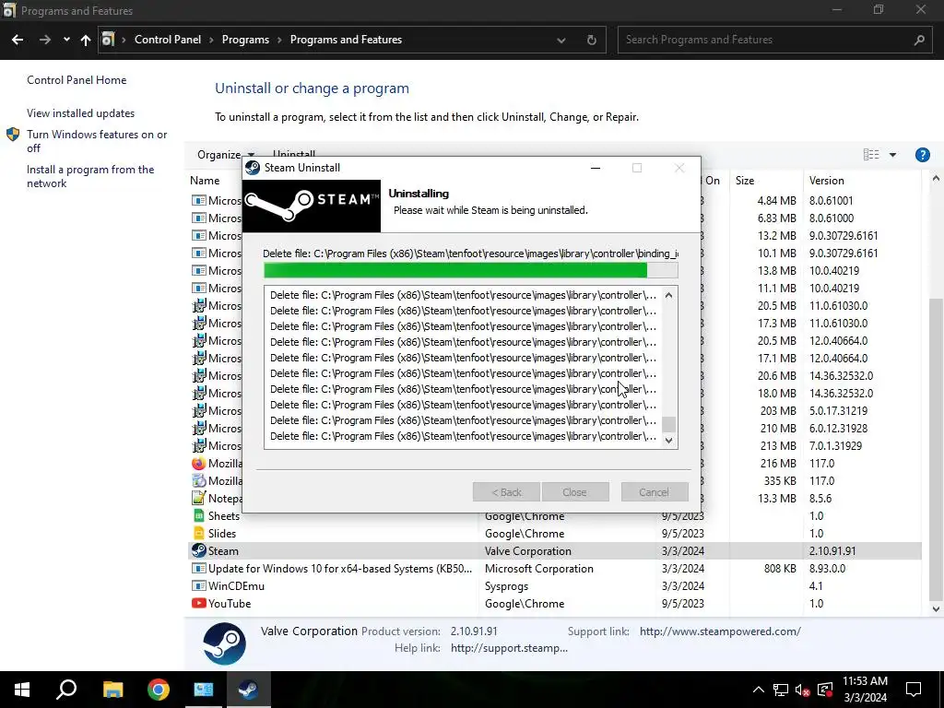Sort by the Size column header
This screenshot has height=708, width=944.
pos(745,181)
